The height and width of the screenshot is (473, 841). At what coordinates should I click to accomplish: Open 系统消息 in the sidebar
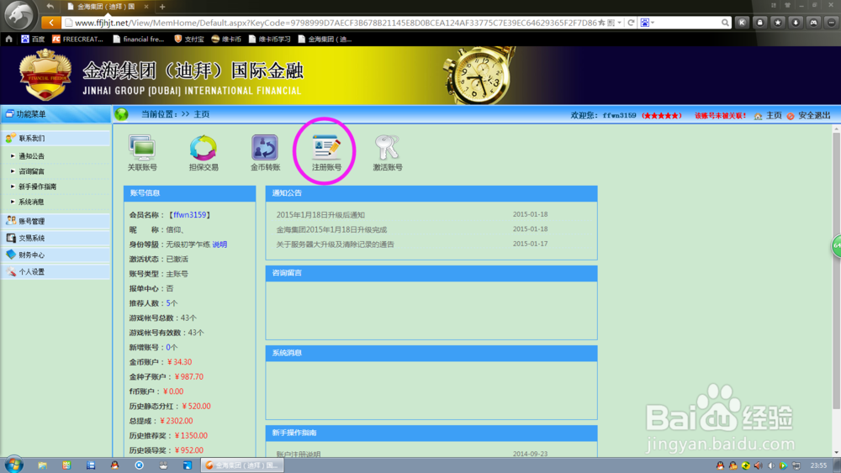(x=32, y=202)
